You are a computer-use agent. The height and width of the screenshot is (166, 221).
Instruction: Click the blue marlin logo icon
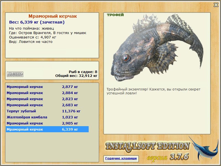[204, 149]
